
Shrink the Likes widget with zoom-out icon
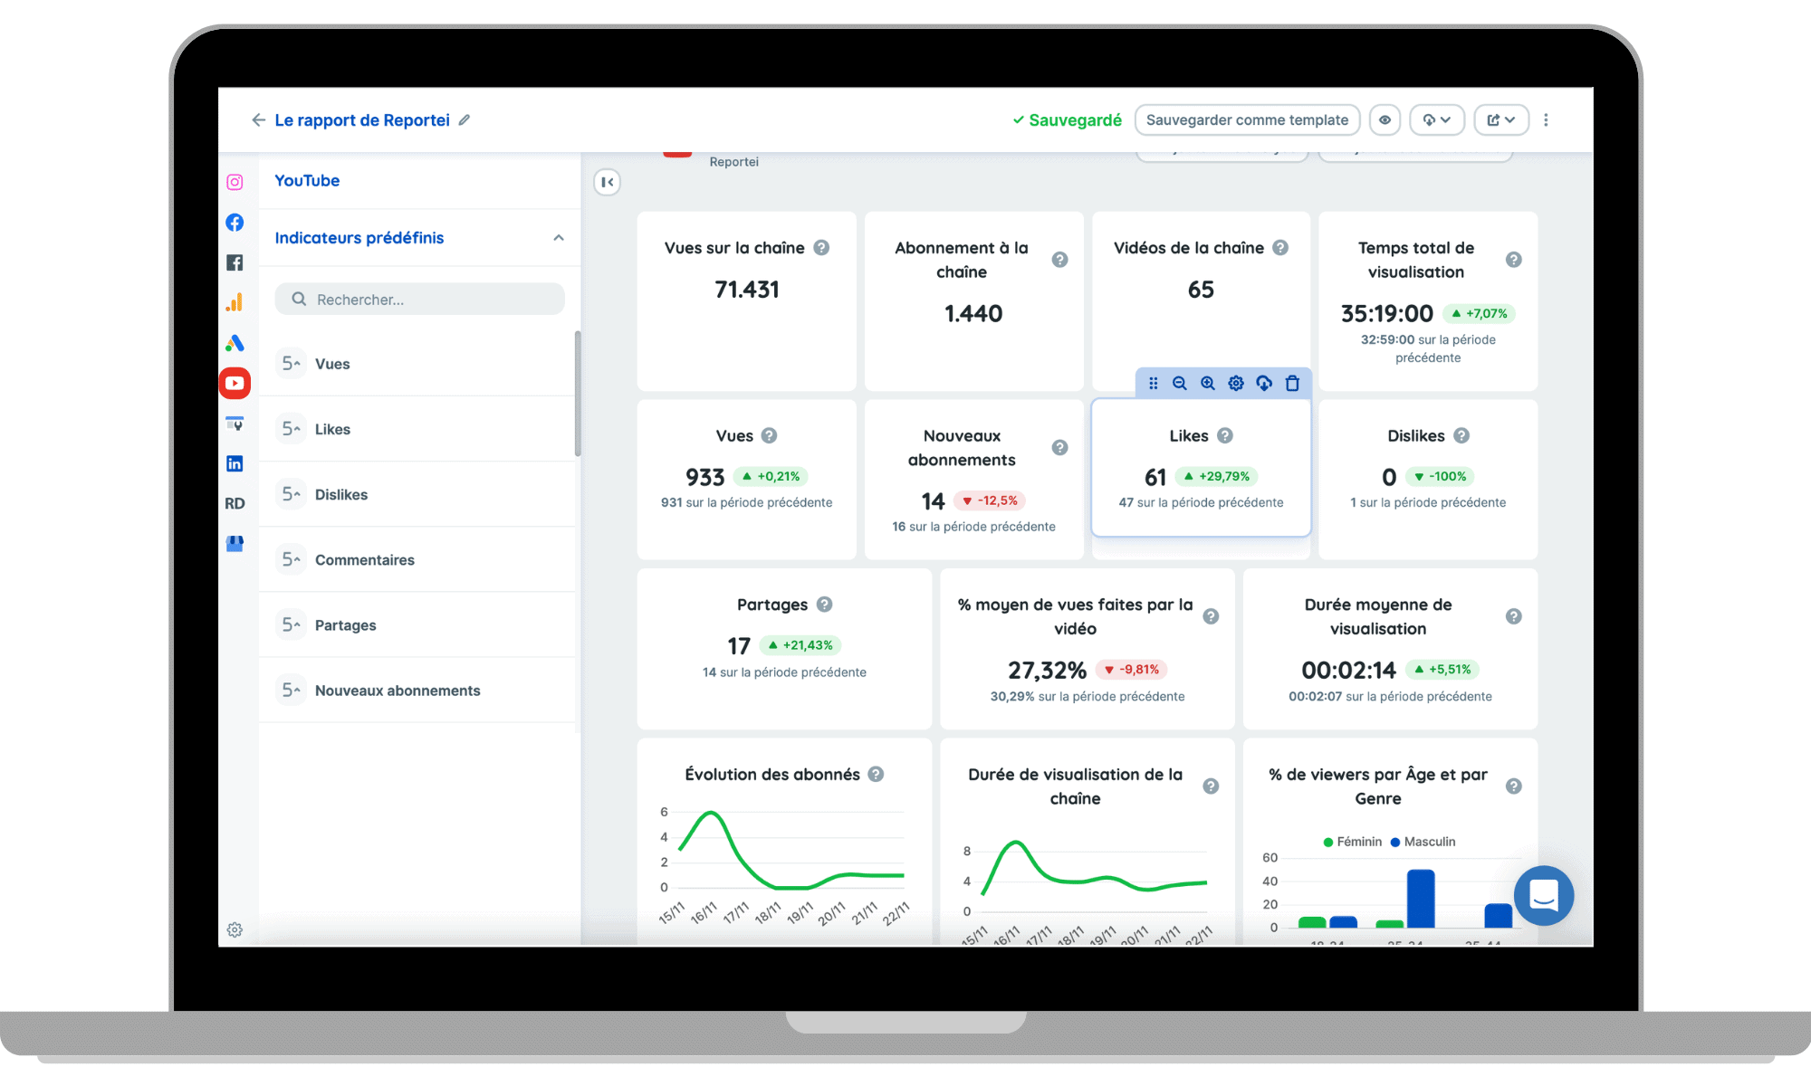point(1179,384)
